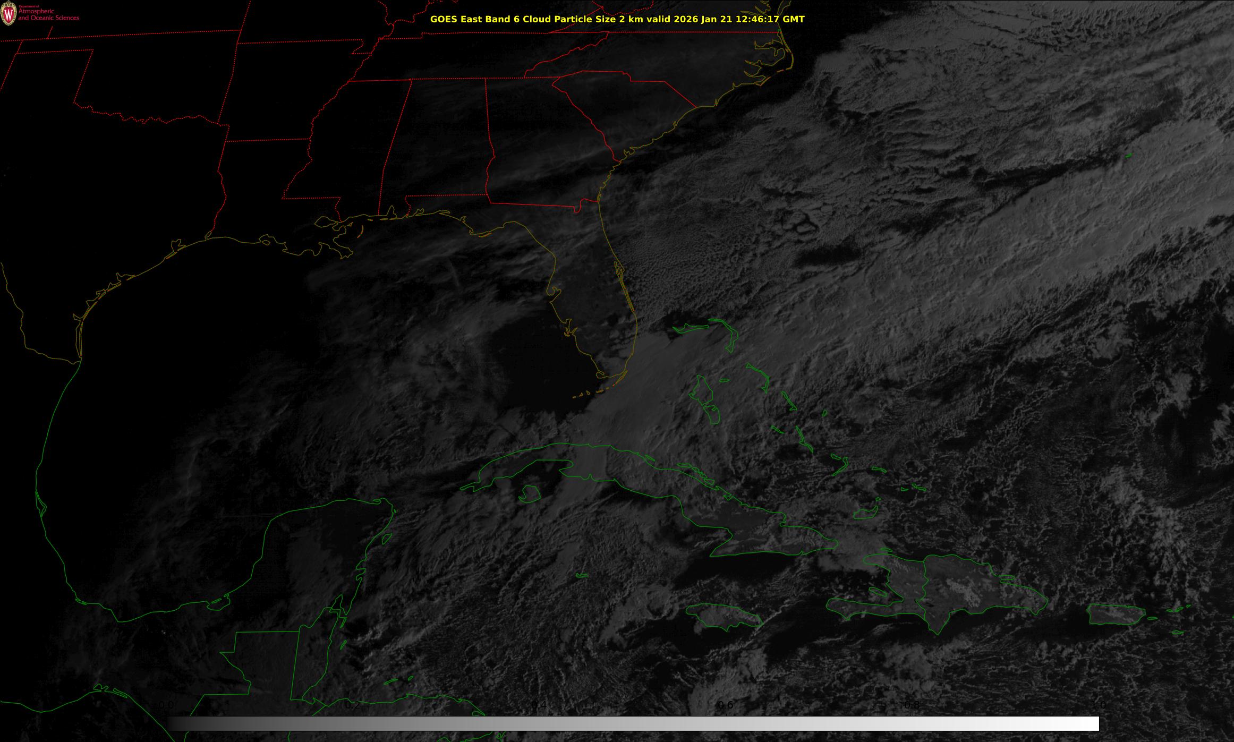Click the small green Bermuda marker
1234x742 pixels.
coord(1128,156)
